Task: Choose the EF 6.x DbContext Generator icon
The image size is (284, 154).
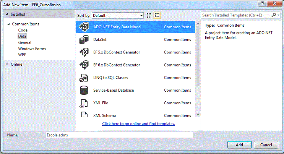Action: click(84, 65)
